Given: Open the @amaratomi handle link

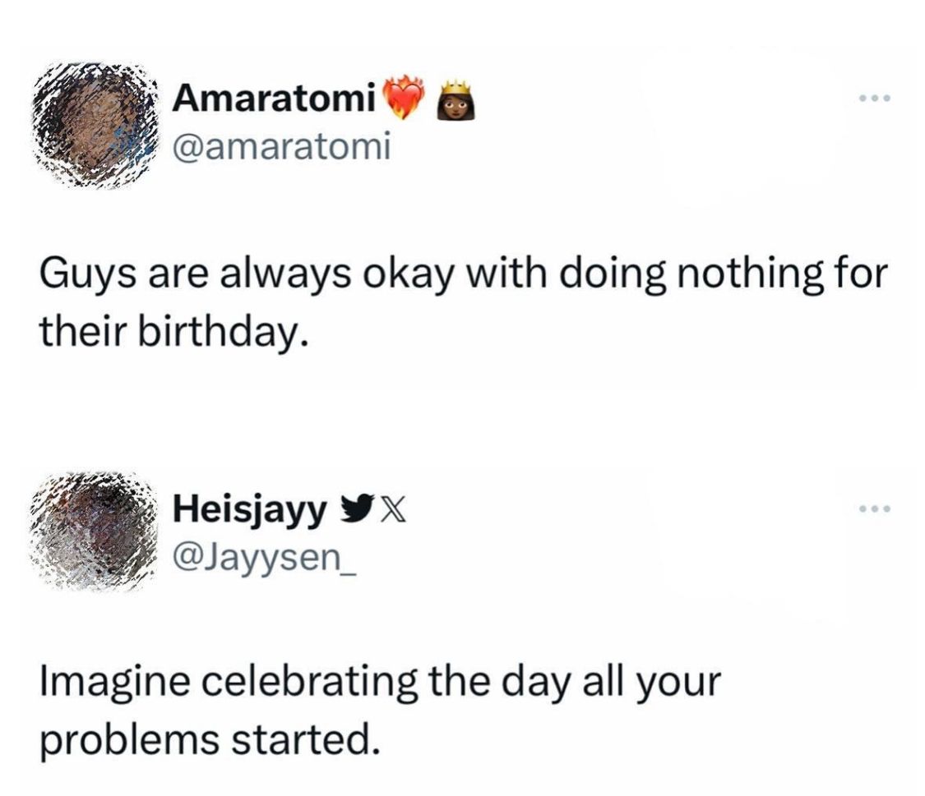Looking at the screenshot, I should (x=280, y=147).
